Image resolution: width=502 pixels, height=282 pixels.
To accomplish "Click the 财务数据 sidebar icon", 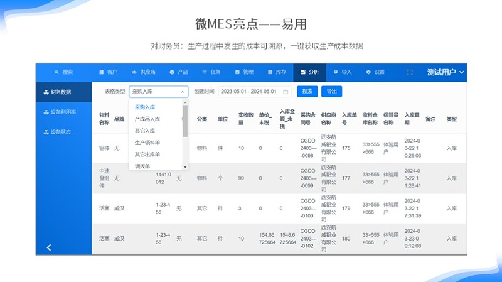I will [46, 92].
